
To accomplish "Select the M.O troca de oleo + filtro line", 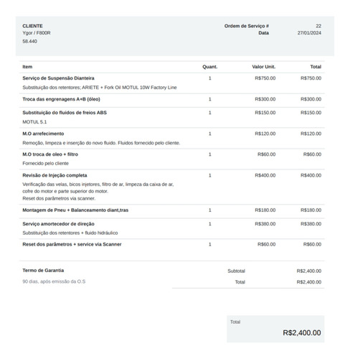I will point(172,159).
